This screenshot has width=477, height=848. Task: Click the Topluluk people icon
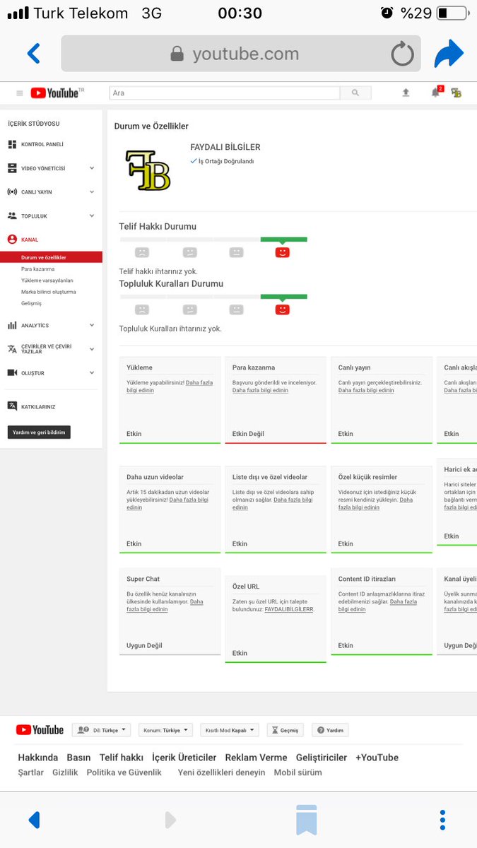tap(12, 216)
